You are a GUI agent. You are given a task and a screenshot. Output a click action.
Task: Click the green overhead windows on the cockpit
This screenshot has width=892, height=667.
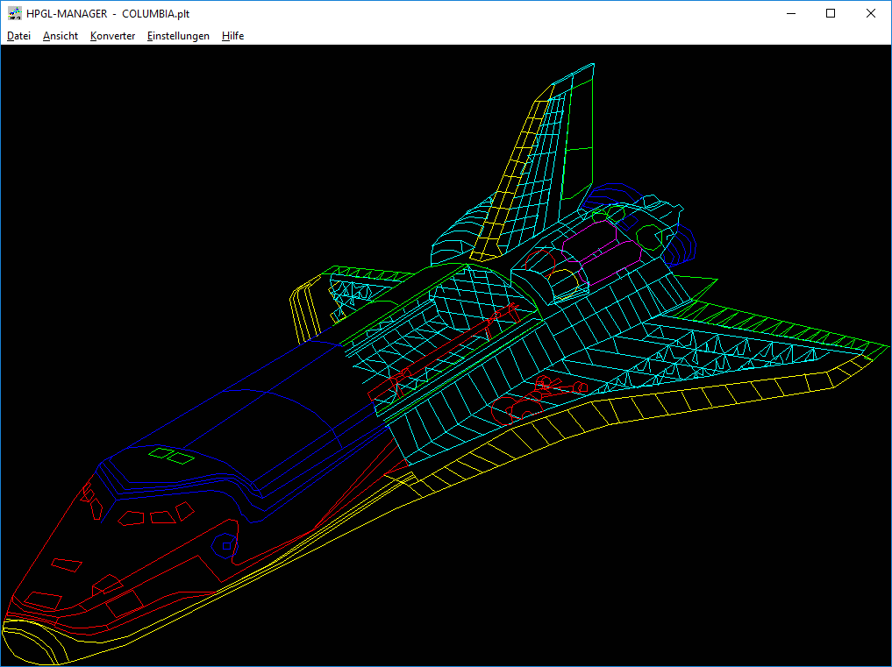click(171, 456)
